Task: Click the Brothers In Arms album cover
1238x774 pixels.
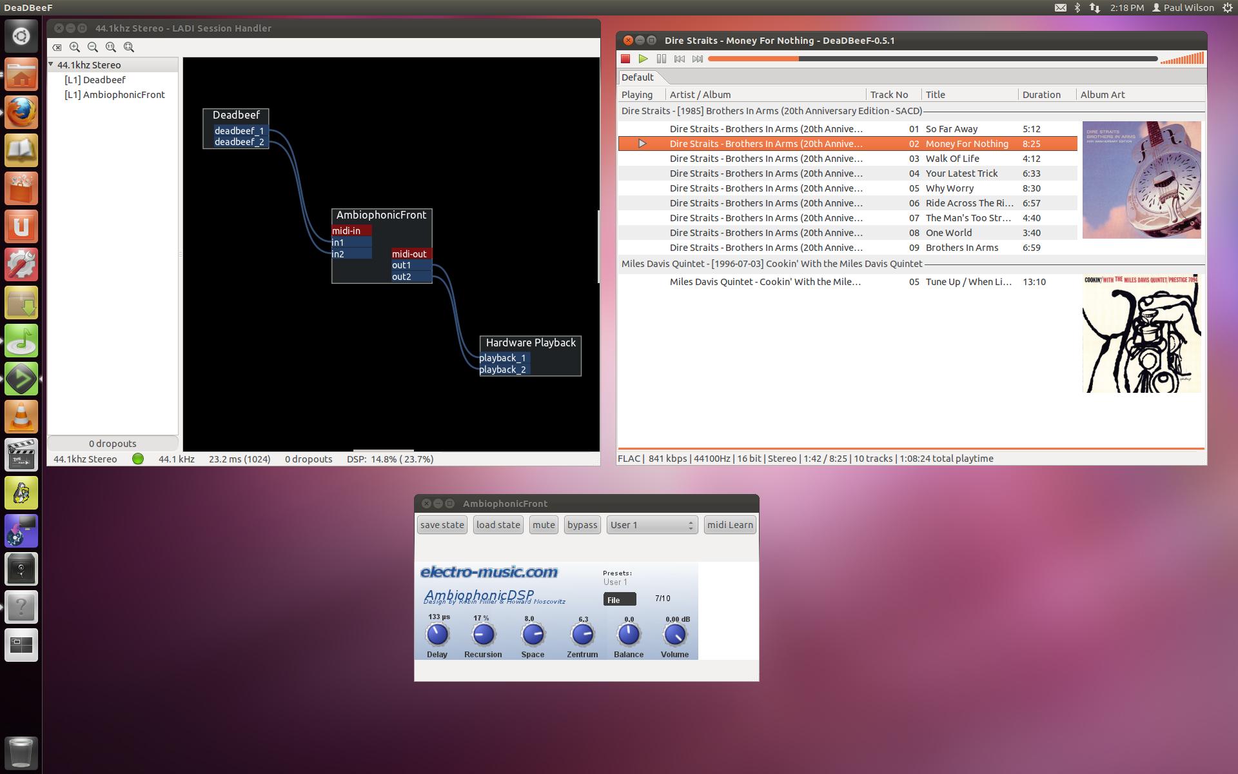Action: click(1141, 180)
